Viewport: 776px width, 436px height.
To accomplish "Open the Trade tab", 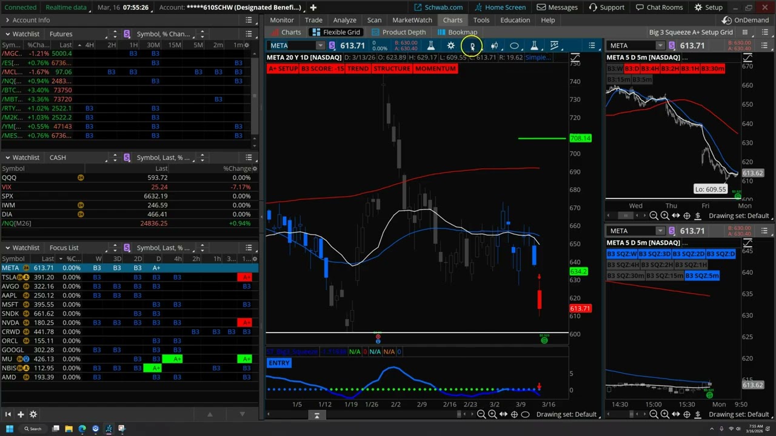I will [313, 20].
